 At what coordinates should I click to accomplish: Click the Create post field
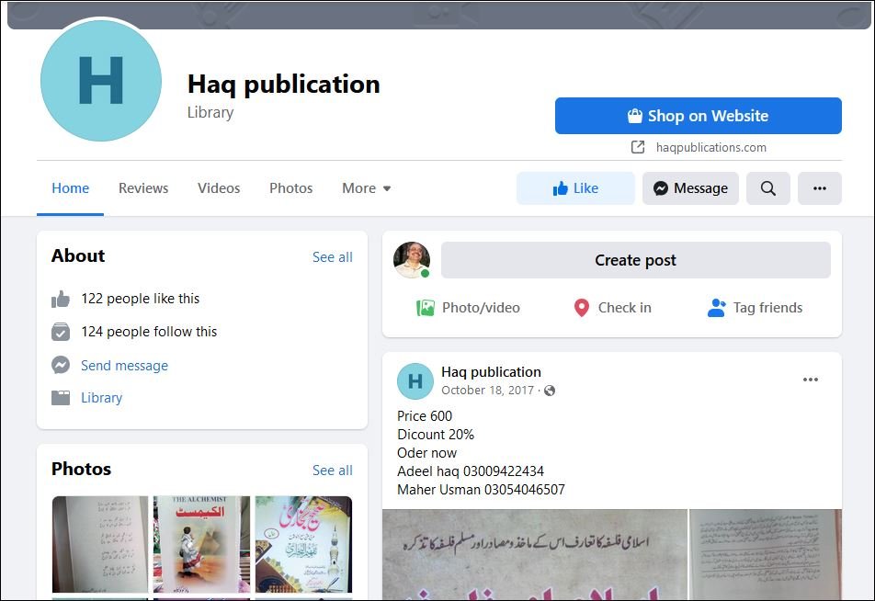[635, 260]
